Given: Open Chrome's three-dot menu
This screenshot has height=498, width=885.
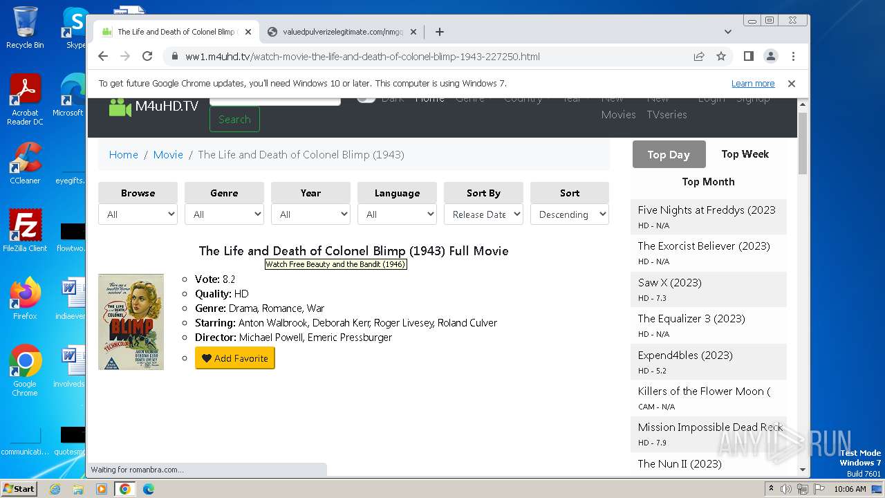Looking at the screenshot, I should click(793, 56).
